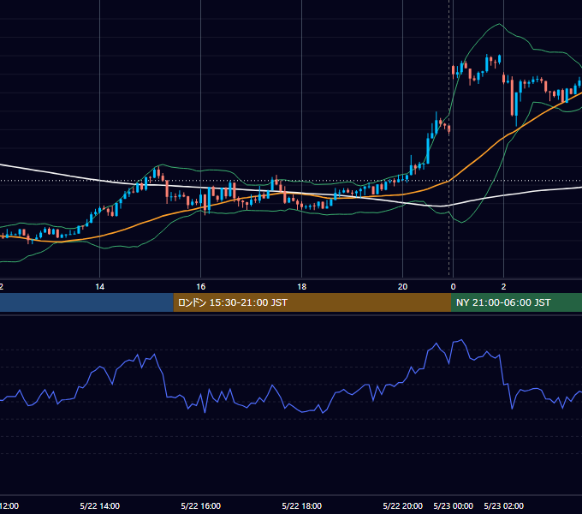Viewport: 582px width, 514px height.
Task: Click the 5/22 16:00 time label
Action: click(201, 505)
